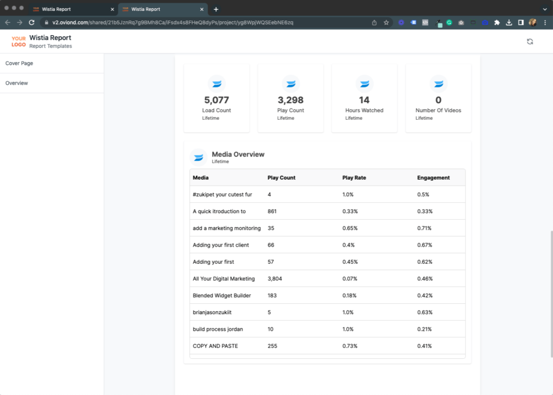Click the 0.71% engagement cell
The height and width of the screenshot is (395, 553).
pyautogui.click(x=424, y=228)
